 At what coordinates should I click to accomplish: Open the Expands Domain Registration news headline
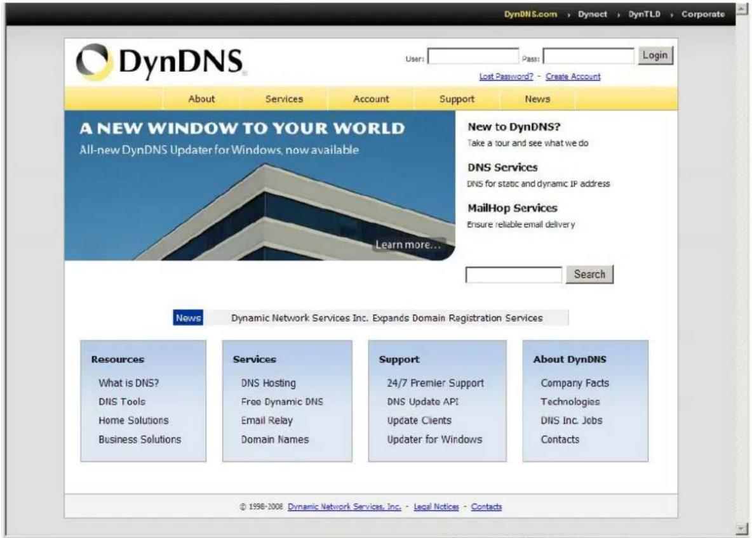387,318
